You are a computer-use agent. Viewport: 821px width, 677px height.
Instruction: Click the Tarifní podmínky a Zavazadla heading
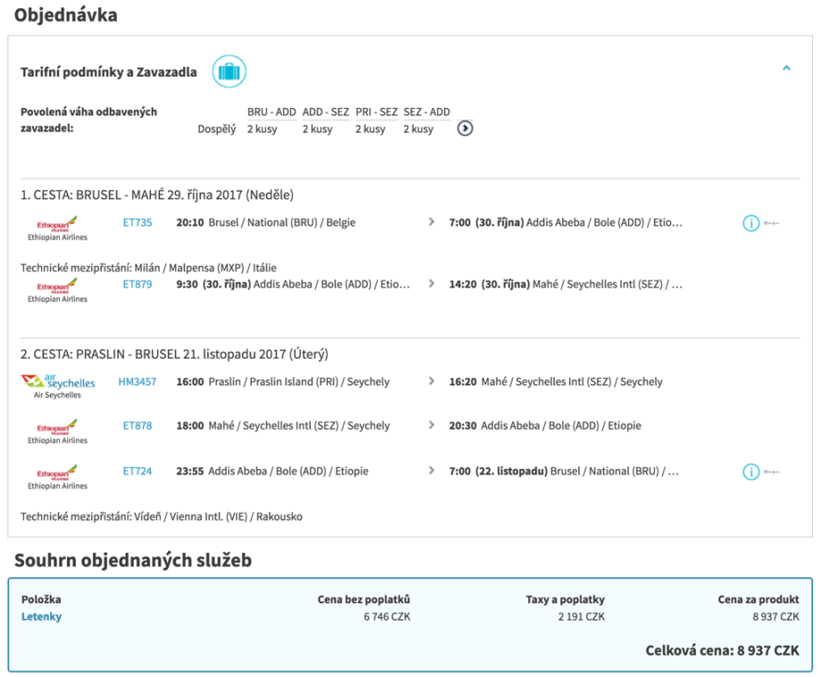(109, 72)
